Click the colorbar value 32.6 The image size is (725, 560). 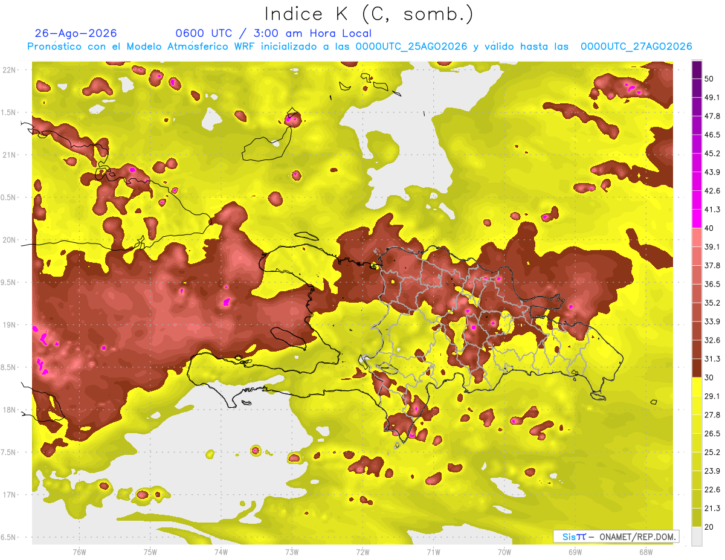click(x=712, y=340)
